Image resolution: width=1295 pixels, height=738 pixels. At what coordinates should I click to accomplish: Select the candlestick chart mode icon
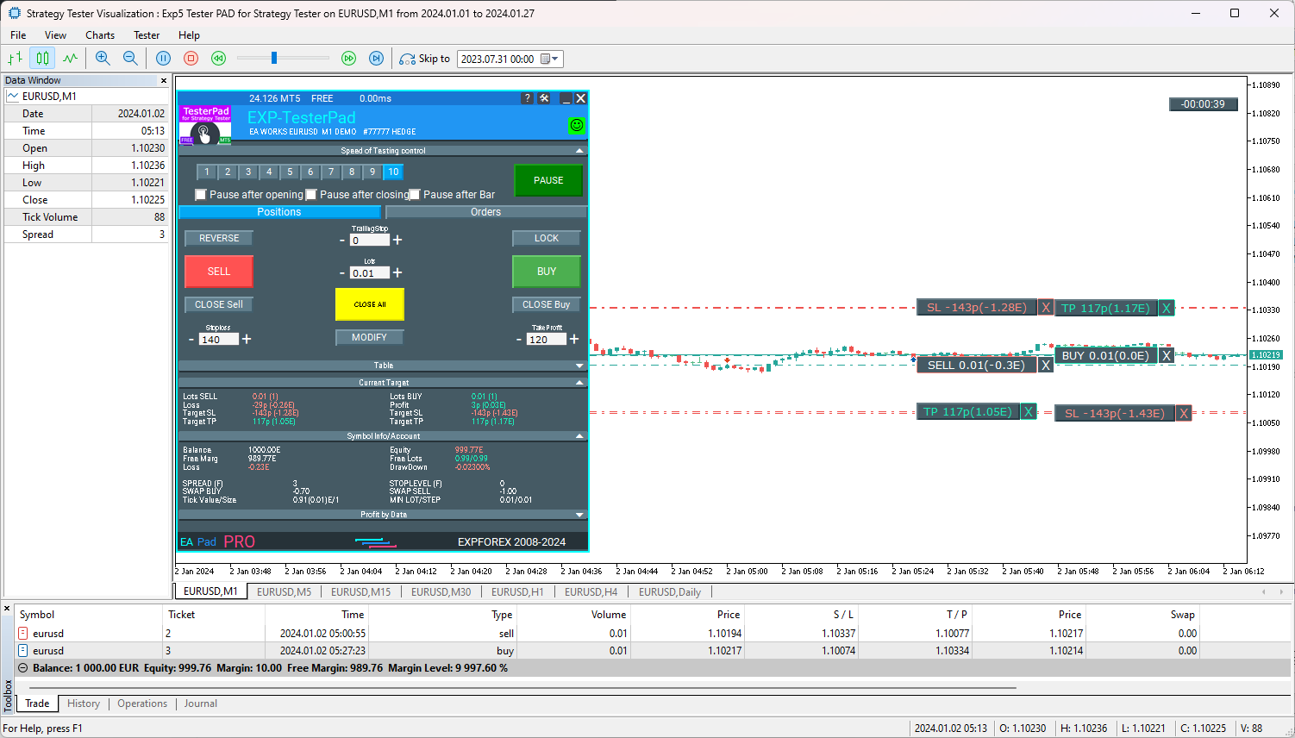(41, 59)
